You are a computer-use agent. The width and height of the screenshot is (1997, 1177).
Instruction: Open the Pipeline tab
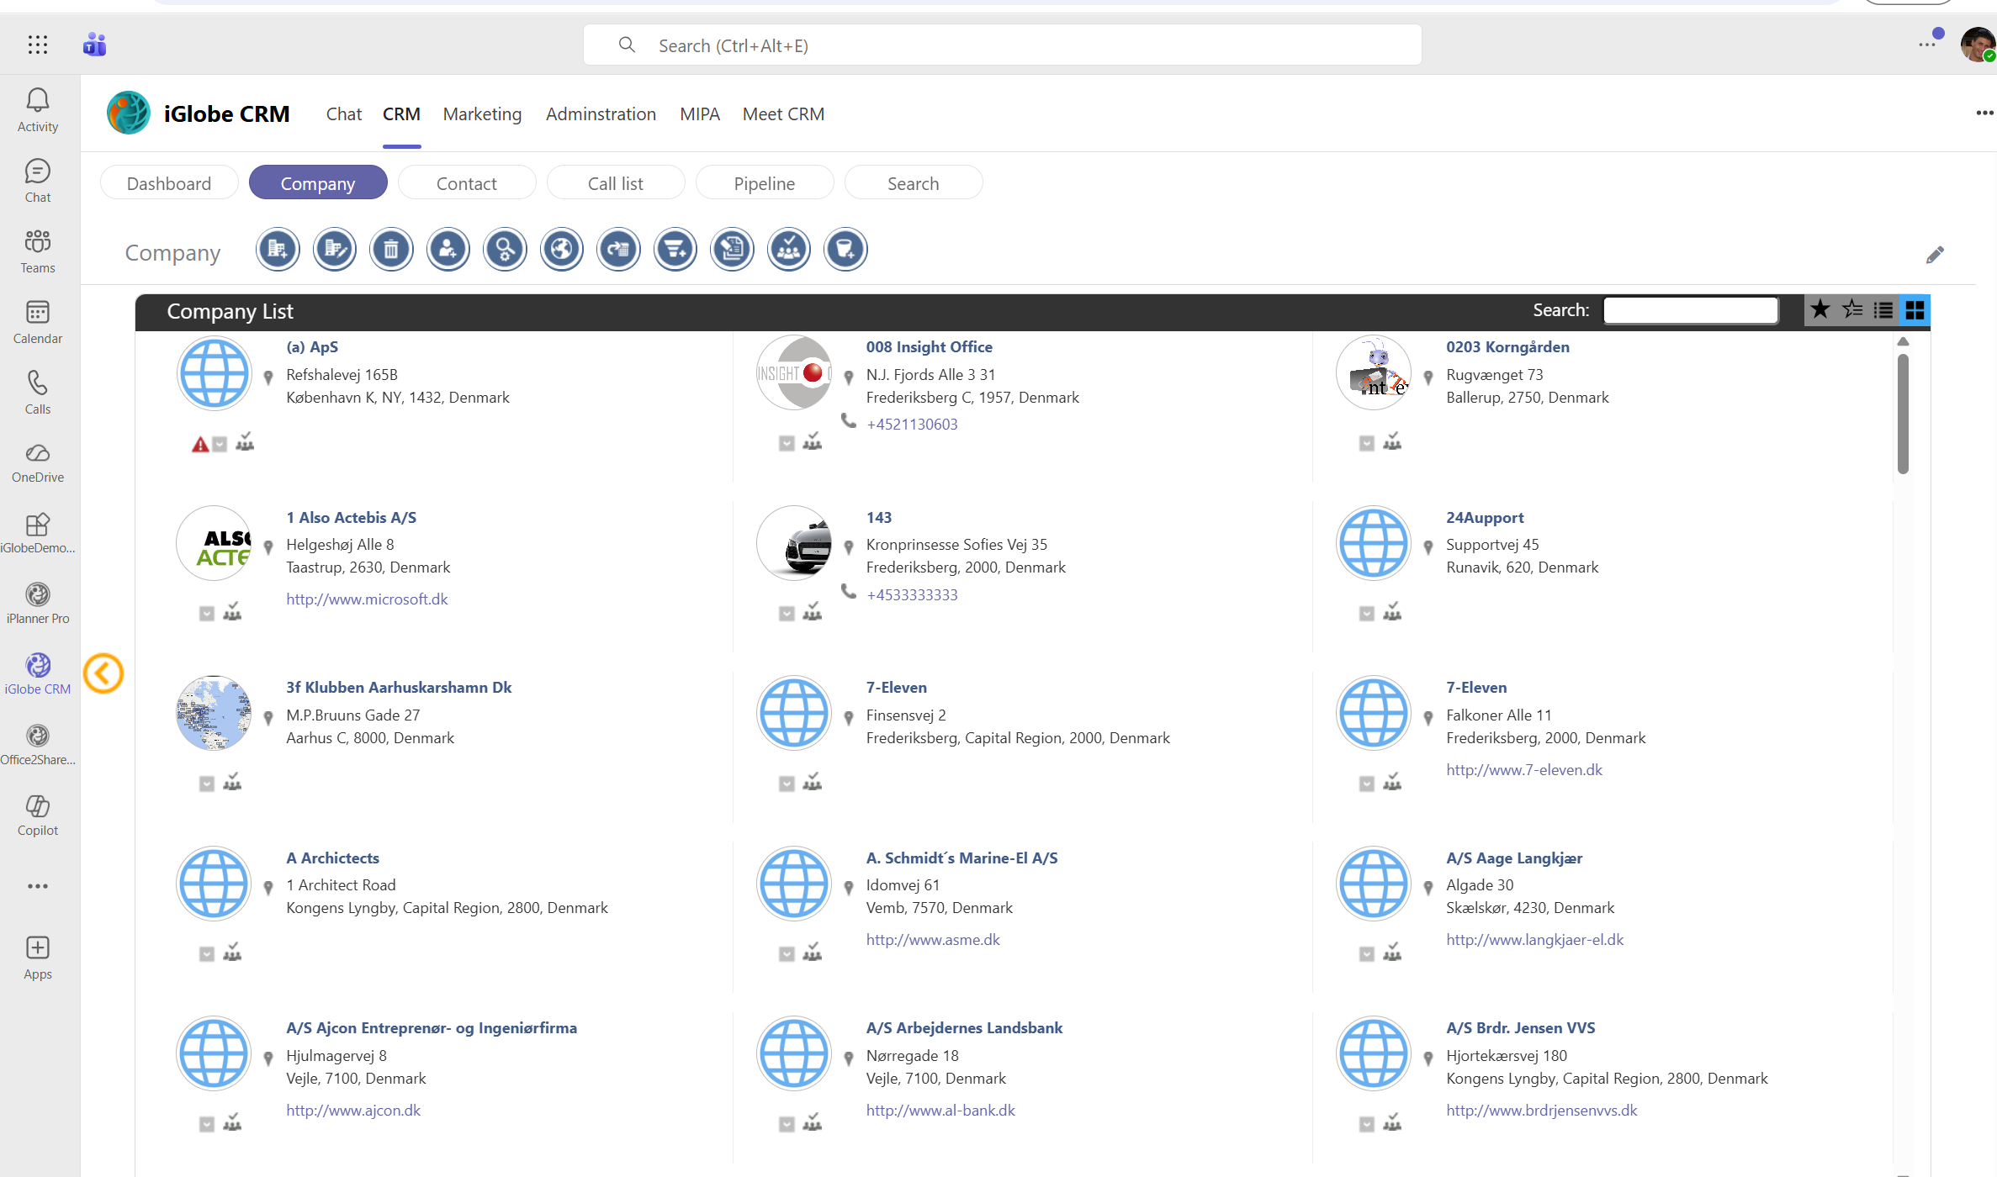coord(764,183)
